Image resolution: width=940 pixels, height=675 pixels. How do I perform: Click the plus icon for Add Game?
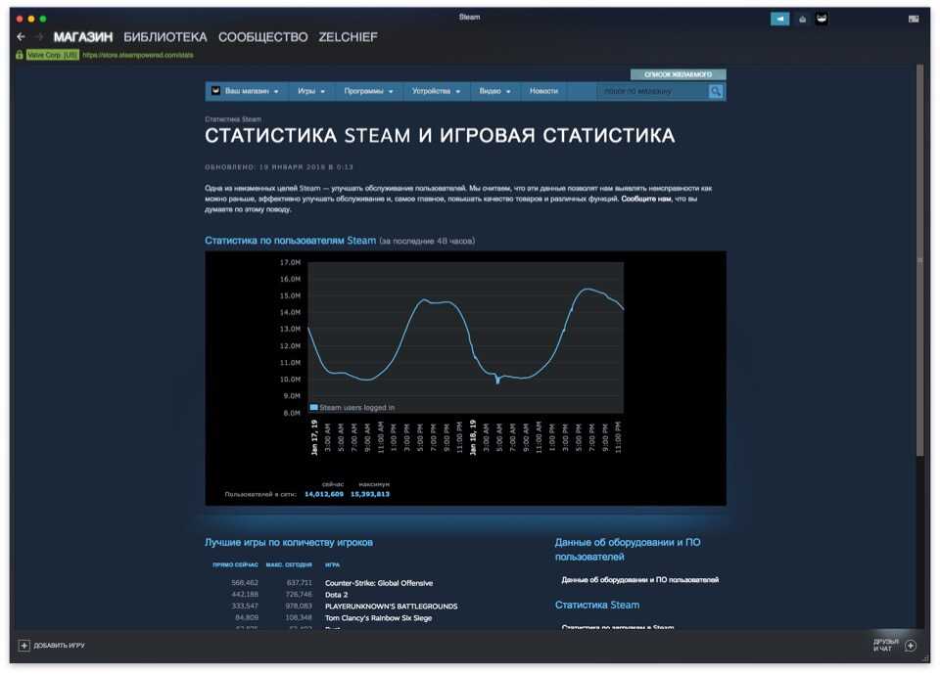[24, 646]
